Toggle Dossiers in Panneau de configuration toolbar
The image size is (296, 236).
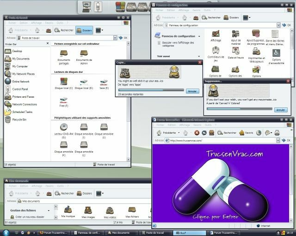pyautogui.click(x=231, y=18)
